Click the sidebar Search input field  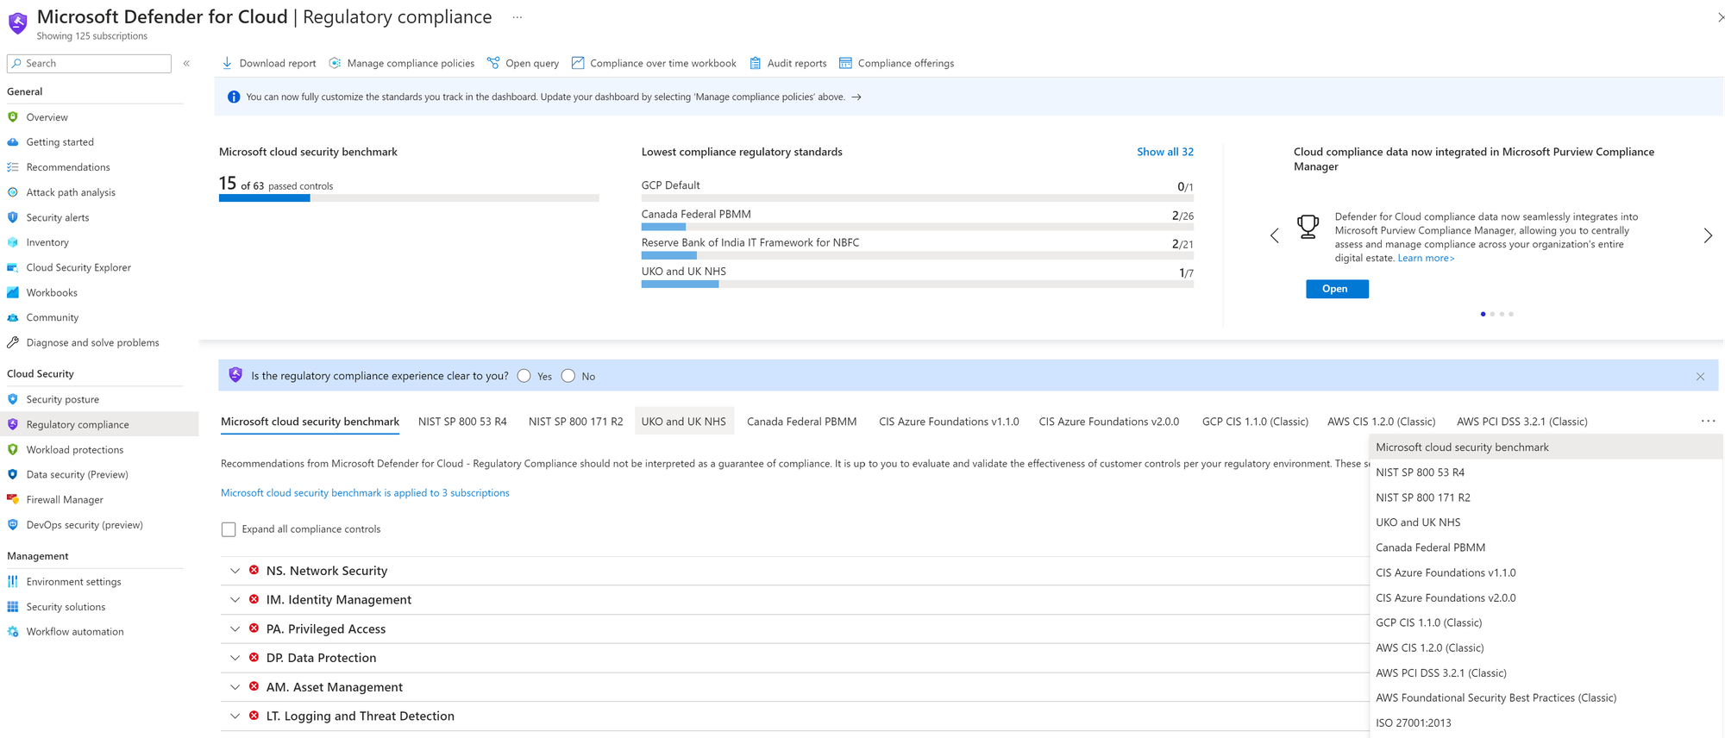[x=89, y=64]
